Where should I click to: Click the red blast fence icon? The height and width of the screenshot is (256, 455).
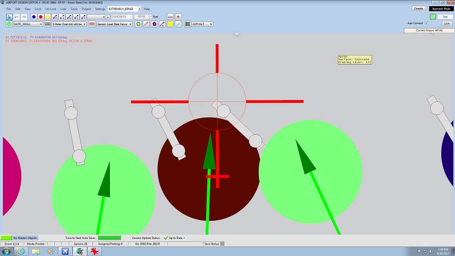pyautogui.click(x=91, y=24)
